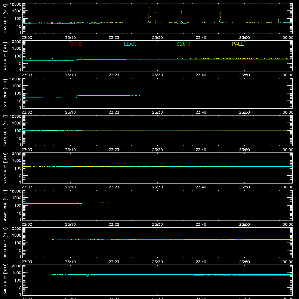Image resolution: width=299 pixels, height=299 pixels.
Task: Click the 23:40 time label under 410 MHz plot
Action: pyautogui.click(x=201, y=75)
